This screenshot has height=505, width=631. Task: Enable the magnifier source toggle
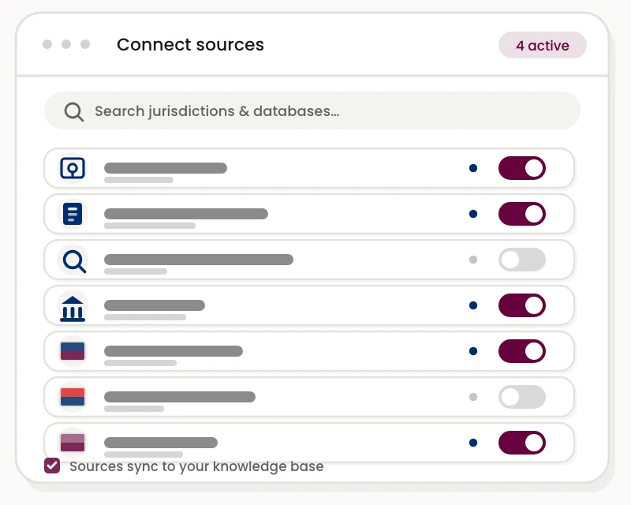click(x=522, y=260)
